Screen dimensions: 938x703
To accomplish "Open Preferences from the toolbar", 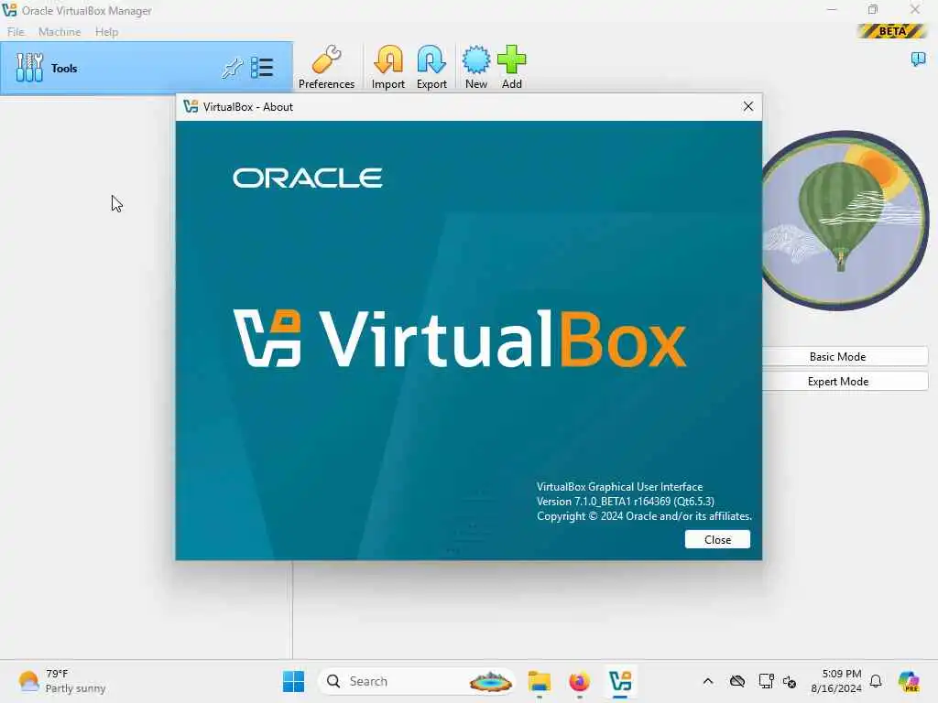I will click(326, 67).
